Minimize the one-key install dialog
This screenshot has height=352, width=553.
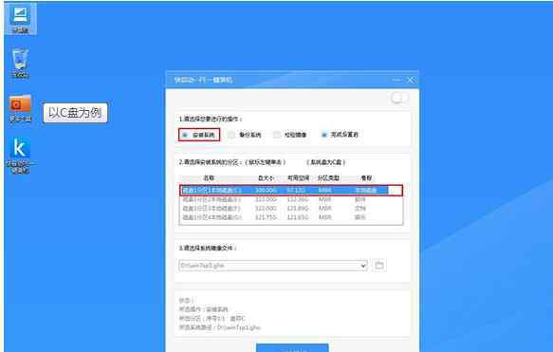396,80
